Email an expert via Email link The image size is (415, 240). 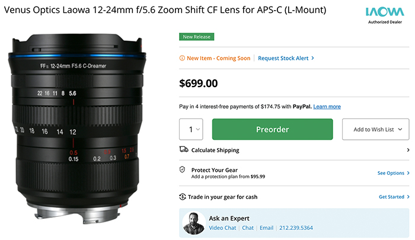[x=267, y=228]
